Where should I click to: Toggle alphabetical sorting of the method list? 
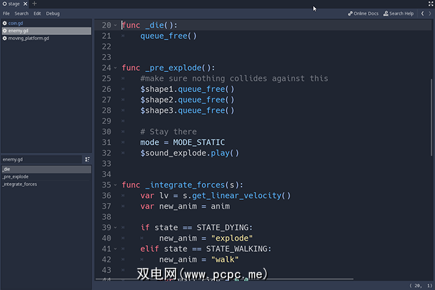coord(87,159)
